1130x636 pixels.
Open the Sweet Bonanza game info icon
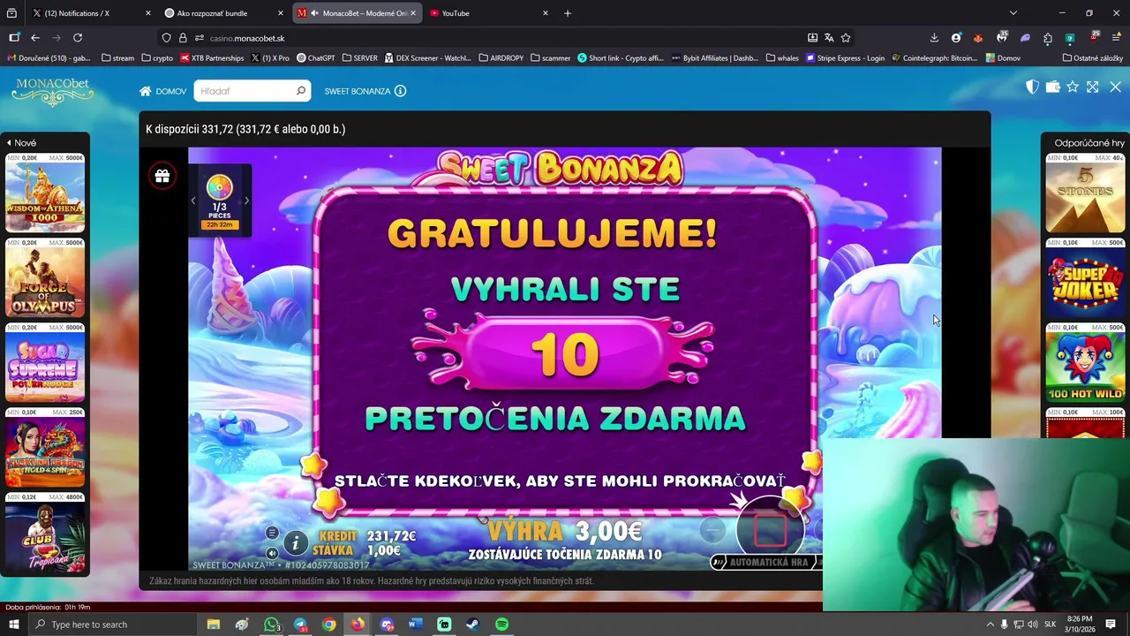(400, 91)
